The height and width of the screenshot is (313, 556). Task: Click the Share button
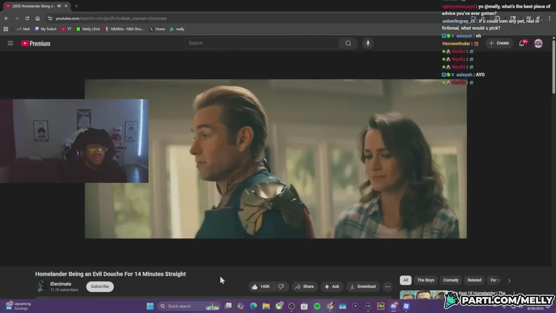[x=304, y=286]
